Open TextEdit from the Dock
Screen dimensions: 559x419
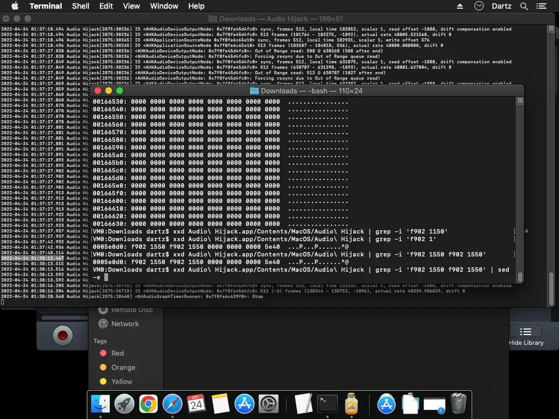[x=304, y=404]
